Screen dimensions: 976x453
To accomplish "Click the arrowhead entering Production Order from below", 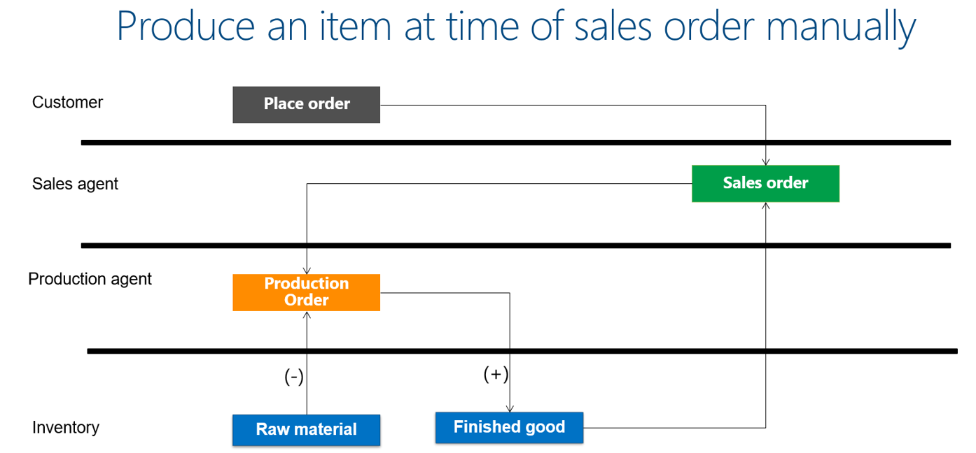I will click(307, 315).
